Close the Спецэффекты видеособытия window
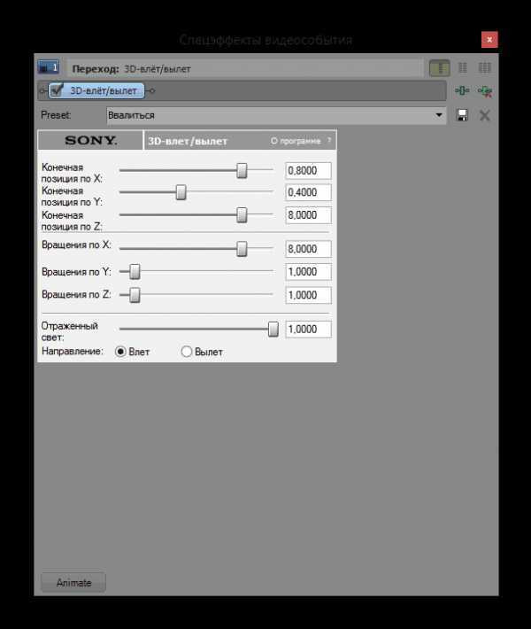Screen dimensions: 531x629 (x=489, y=39)
